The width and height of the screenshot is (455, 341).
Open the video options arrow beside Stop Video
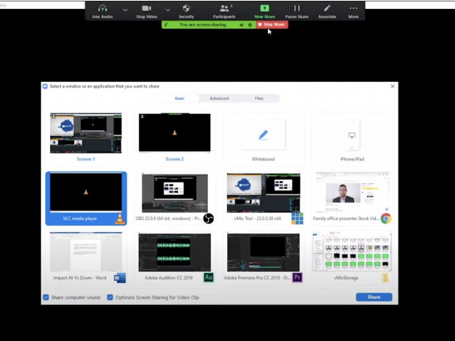point(168,10)
